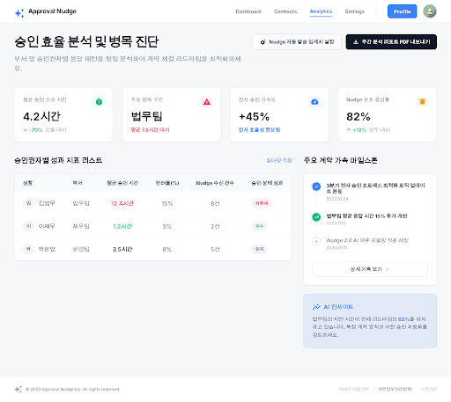This screenshot has height=402, width=451.
Task: Click the green trend milestone dated 2023.11.12
Action: point(316,217)
